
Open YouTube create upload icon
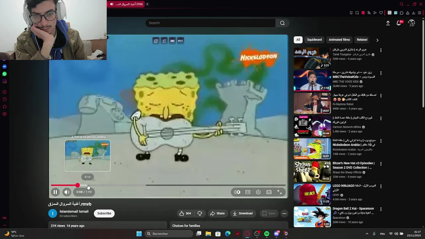point(388,23)
